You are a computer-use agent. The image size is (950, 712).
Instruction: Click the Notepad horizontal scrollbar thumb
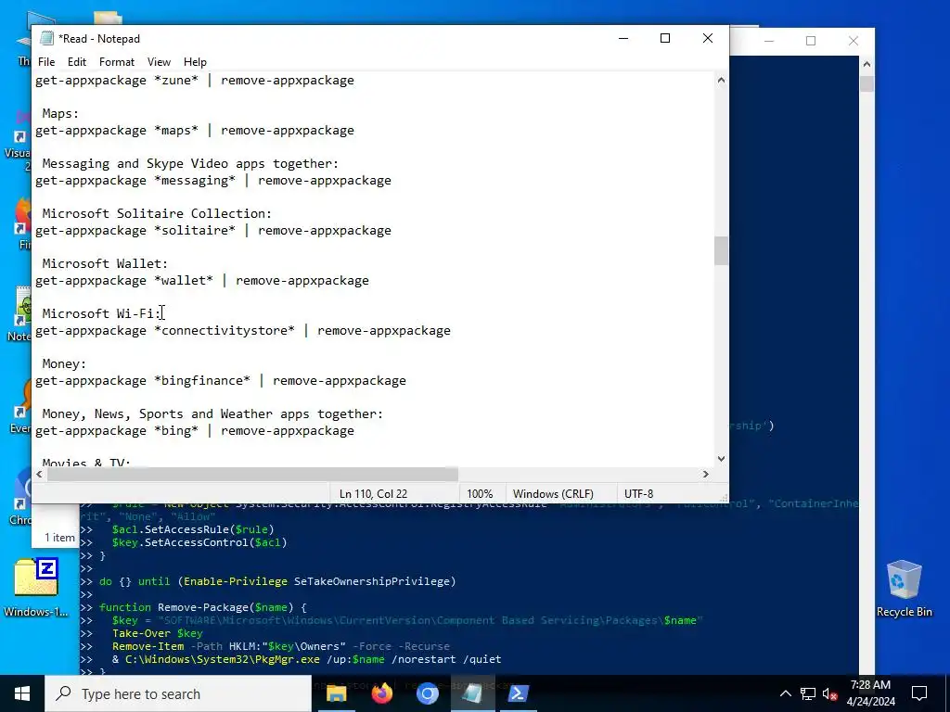(252, 474)
